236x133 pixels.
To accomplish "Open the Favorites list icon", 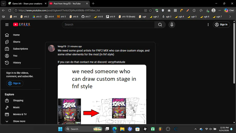I will click(x=201, y=11).
